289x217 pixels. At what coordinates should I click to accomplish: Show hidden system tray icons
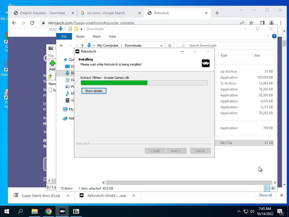coord(239,211)
